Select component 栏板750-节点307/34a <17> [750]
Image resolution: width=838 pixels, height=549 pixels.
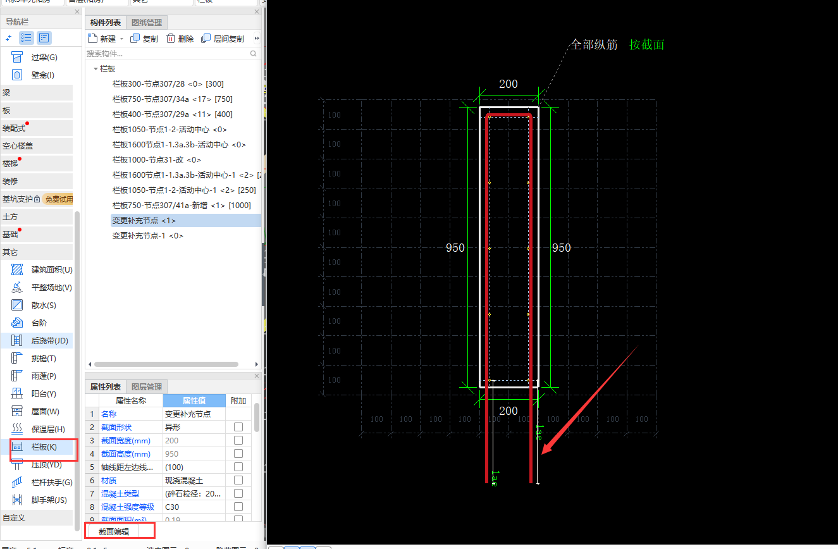[173, 99]
